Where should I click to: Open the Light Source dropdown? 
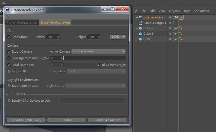(96, 86)
